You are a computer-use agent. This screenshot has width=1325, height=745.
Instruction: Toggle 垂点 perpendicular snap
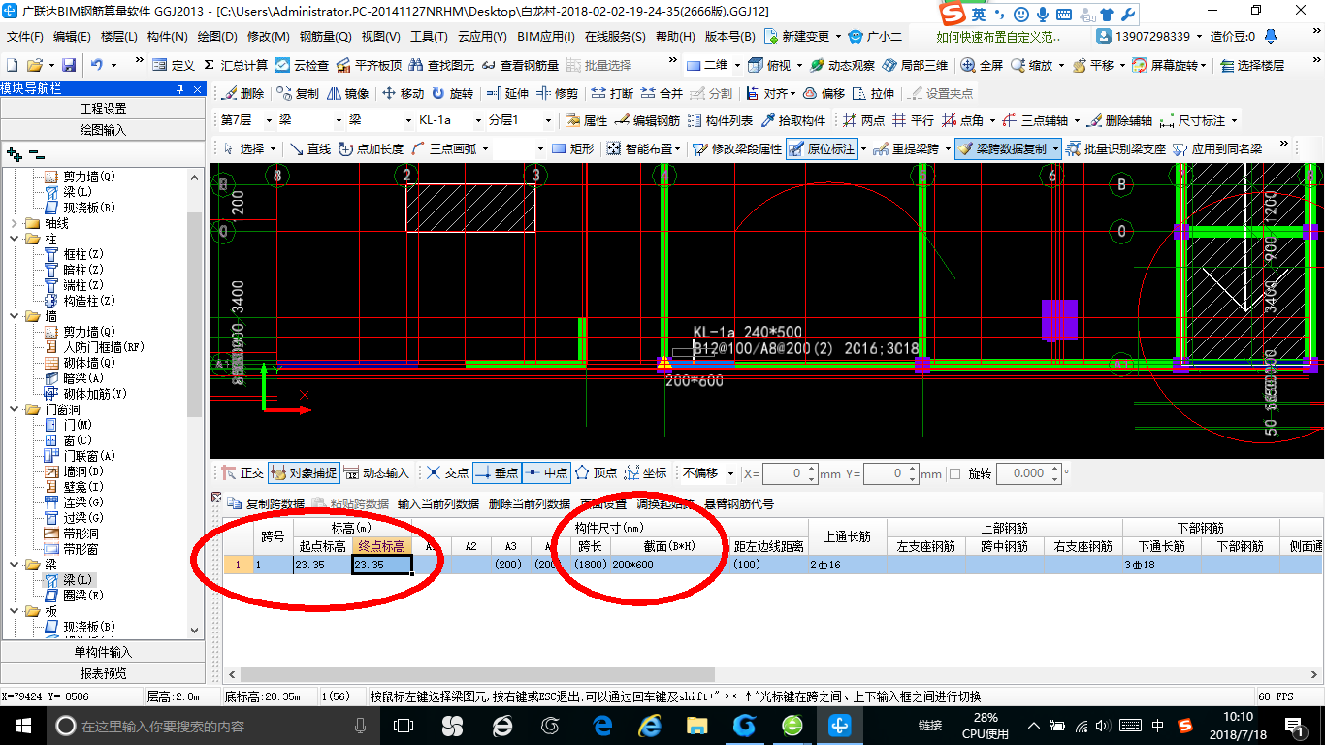pos(497,472)
